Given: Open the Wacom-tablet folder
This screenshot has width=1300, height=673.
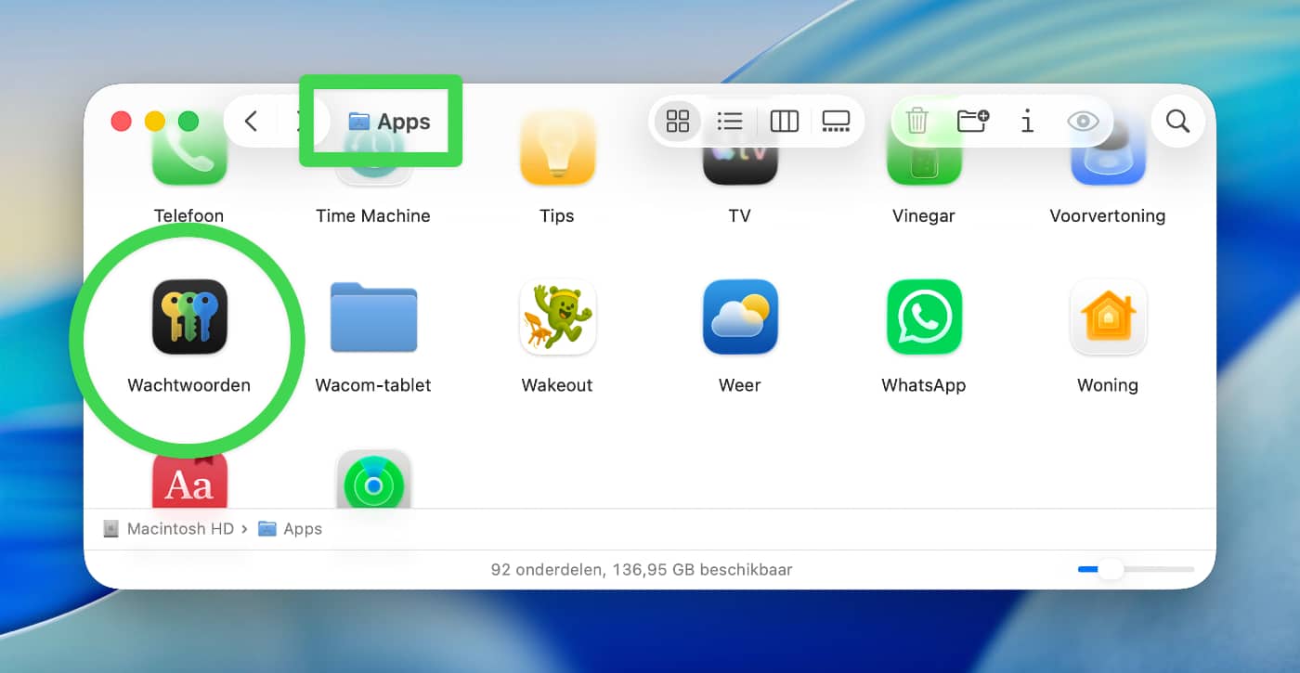Looking at the screenshot, I should tap(373, 317).
